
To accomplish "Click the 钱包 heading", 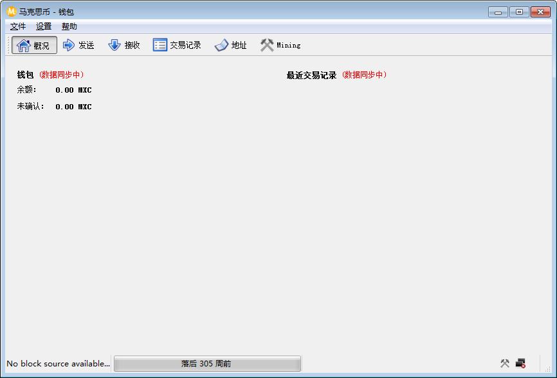I will pos(25,75).
